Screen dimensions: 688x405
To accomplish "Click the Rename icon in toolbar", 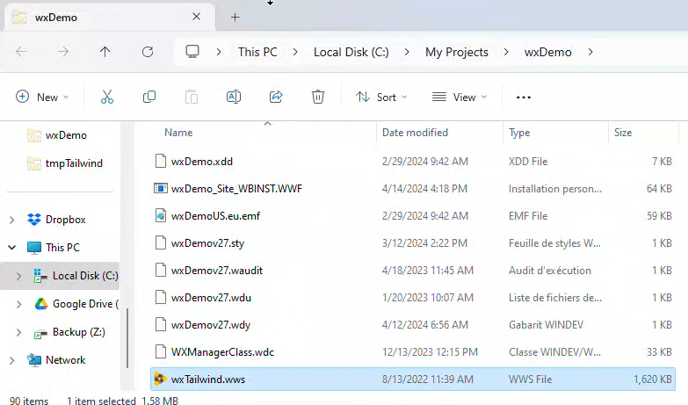I will (x=234, y=98).
